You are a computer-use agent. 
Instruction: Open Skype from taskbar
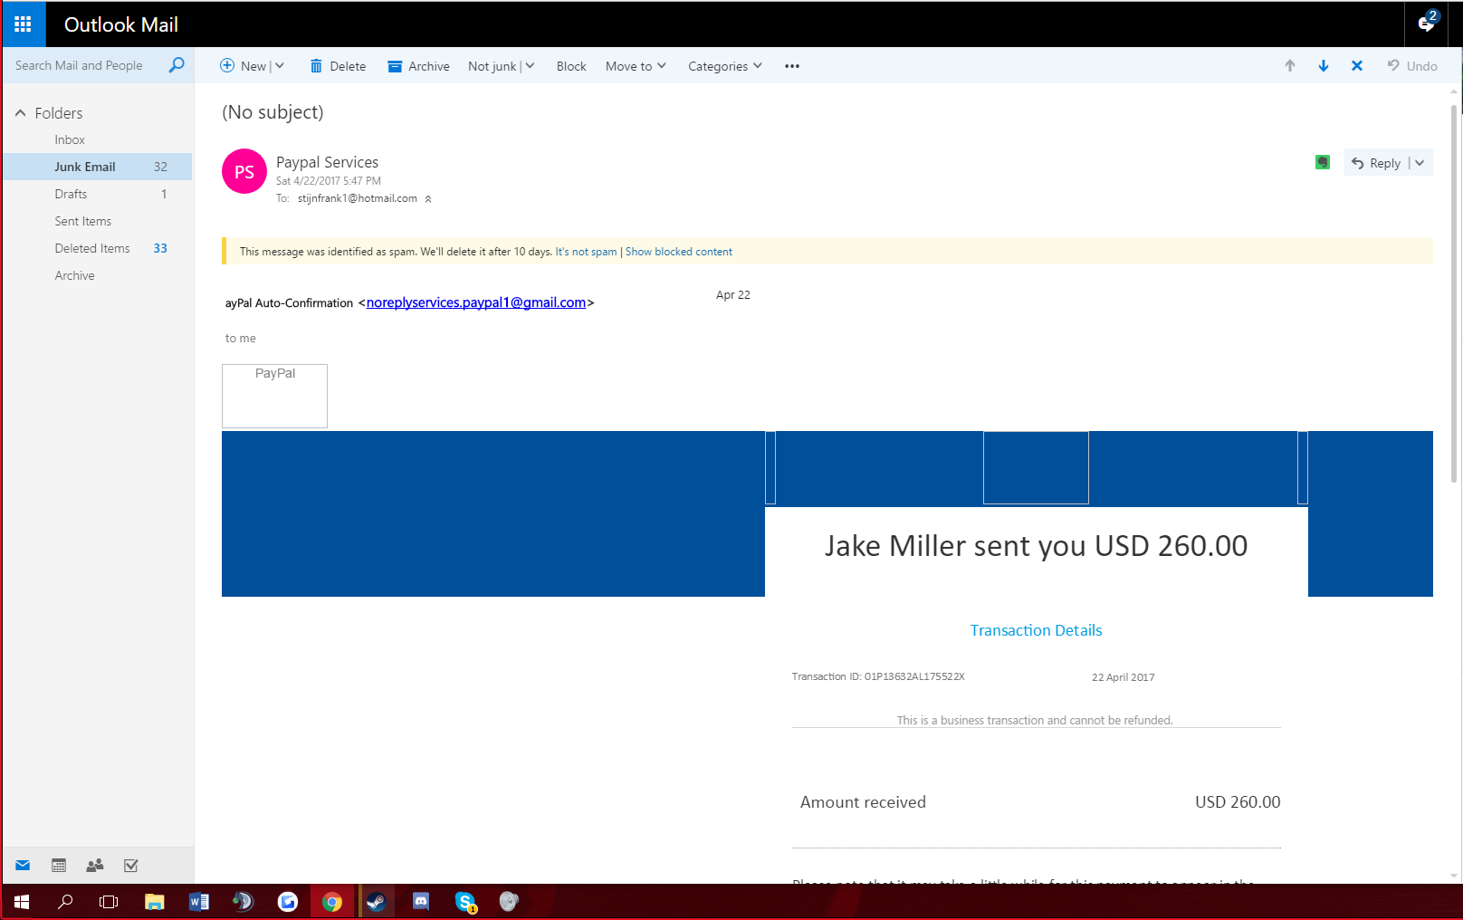coord(465,902)
